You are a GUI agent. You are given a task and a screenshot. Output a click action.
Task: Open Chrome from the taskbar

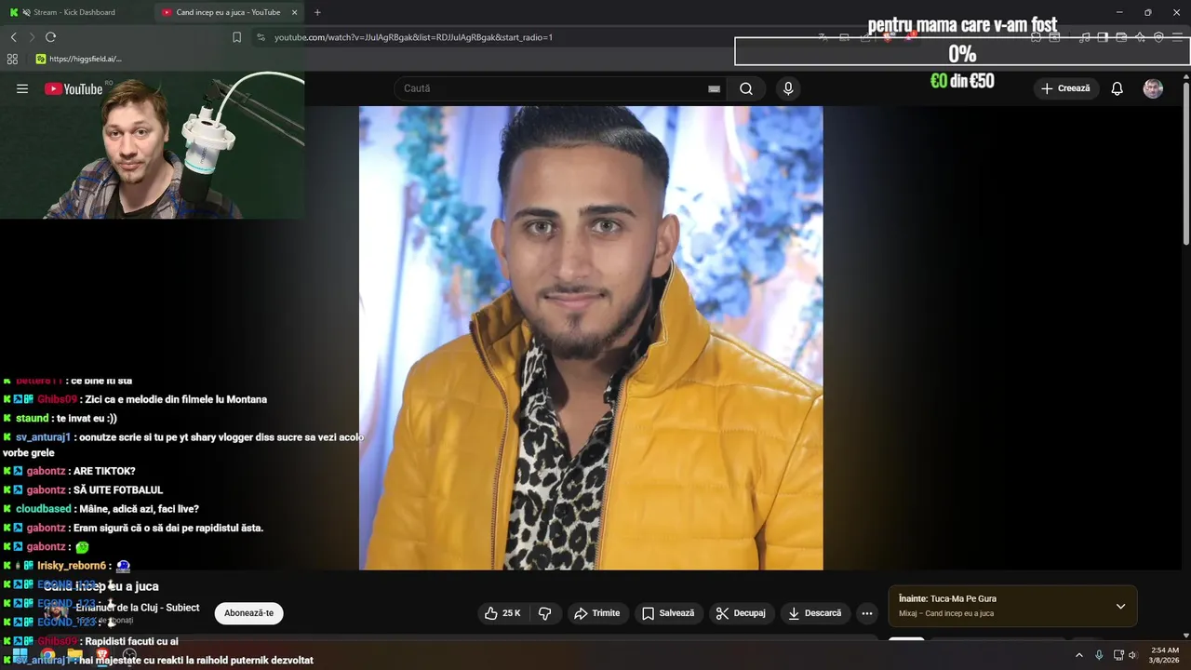tap(47, 655)
